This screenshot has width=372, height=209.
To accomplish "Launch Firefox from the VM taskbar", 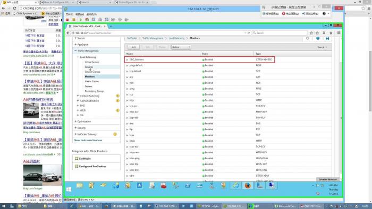I will point(248,186).
